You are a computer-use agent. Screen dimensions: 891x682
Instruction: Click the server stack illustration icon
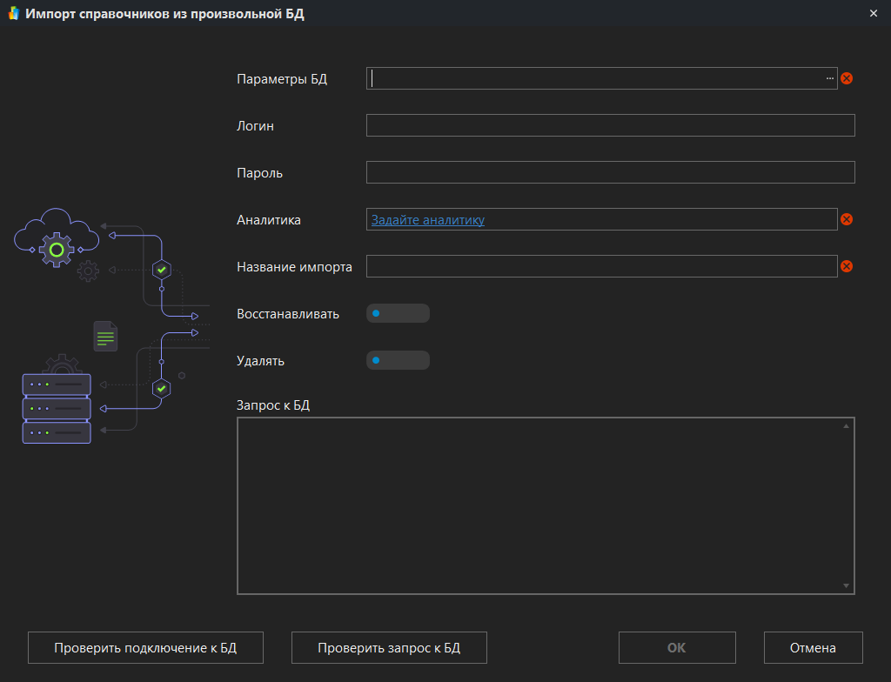point(57,407)
